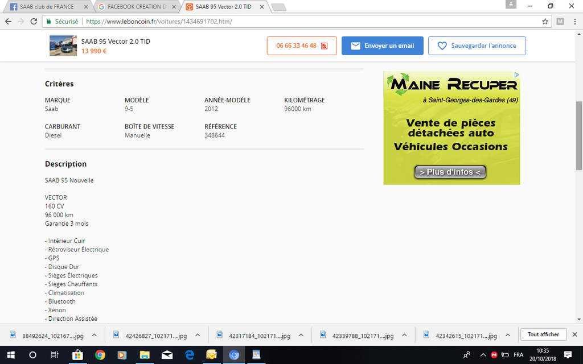
Task: Click the scrollbar down arrow
Action: [x=579, y=319]
